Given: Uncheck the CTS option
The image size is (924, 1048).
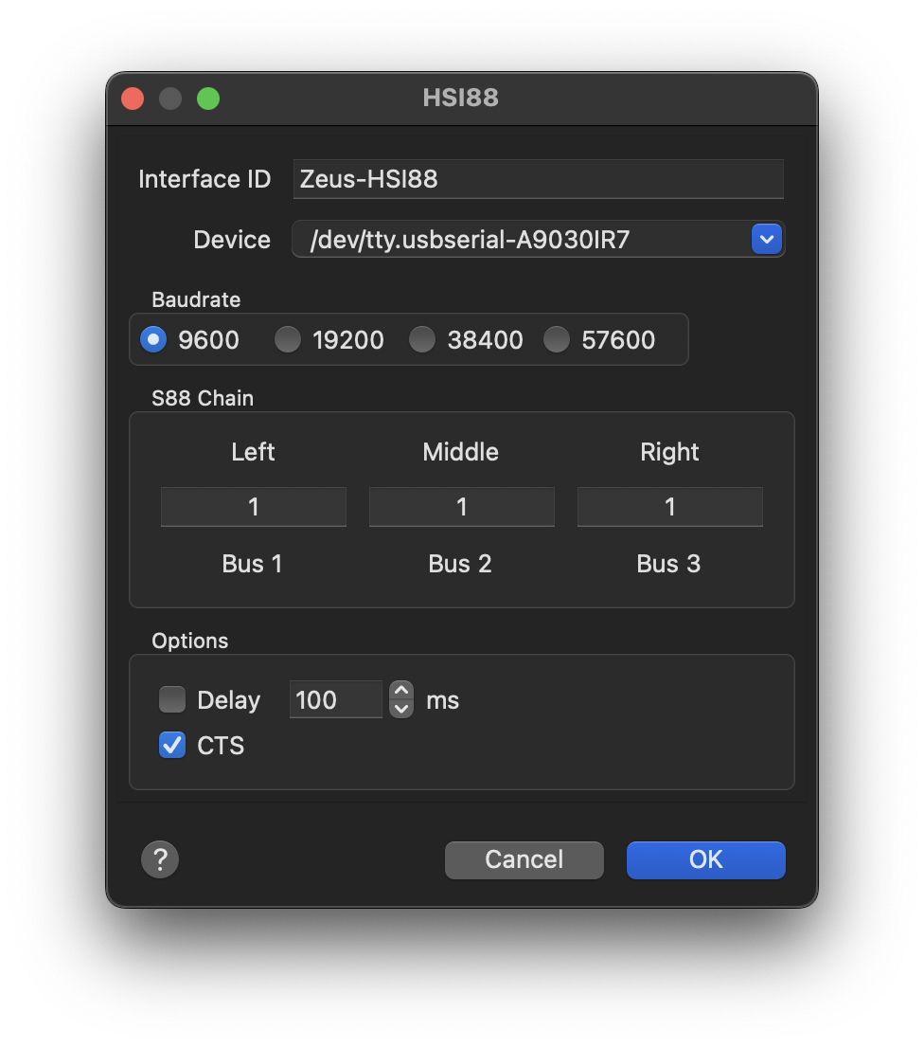Looking at the screenshot, I should tap(172, 746).
